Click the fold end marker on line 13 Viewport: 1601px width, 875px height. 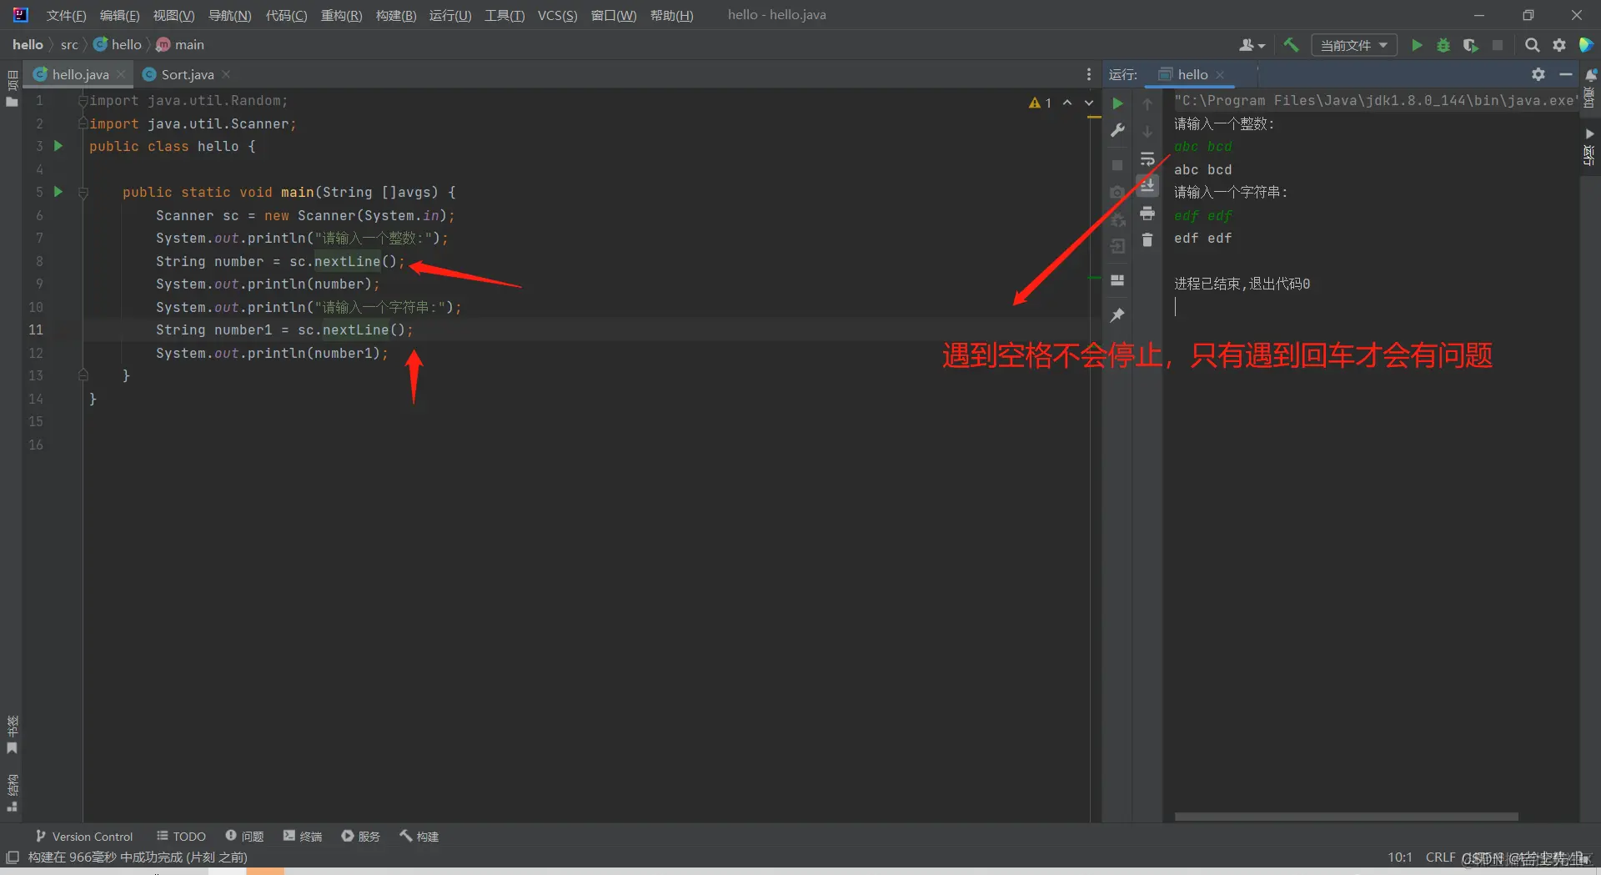point(83,375)
